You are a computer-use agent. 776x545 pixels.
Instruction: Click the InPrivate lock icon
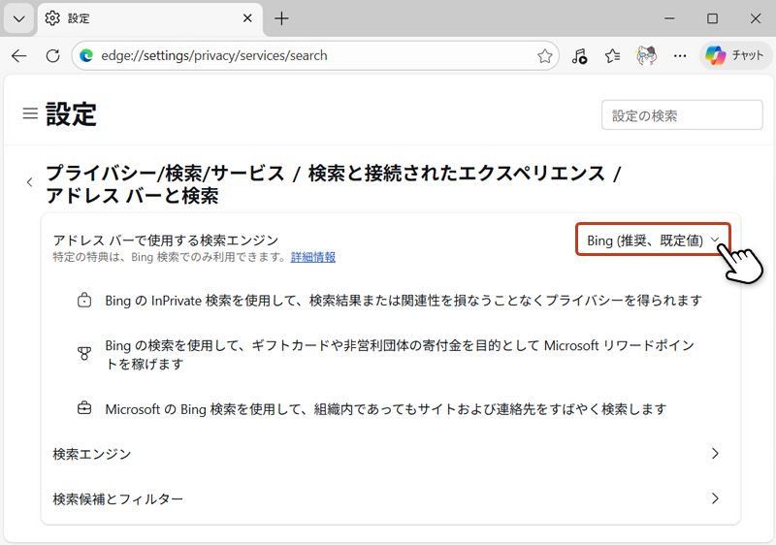84,301
